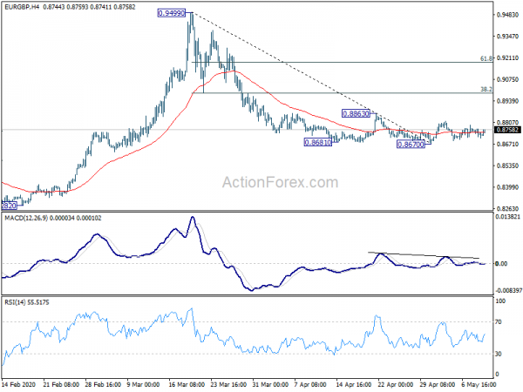The height and width of the screenshot is (392, 523).
Task: Click the 0.82630 price axis value
Action: pos(507,209)
